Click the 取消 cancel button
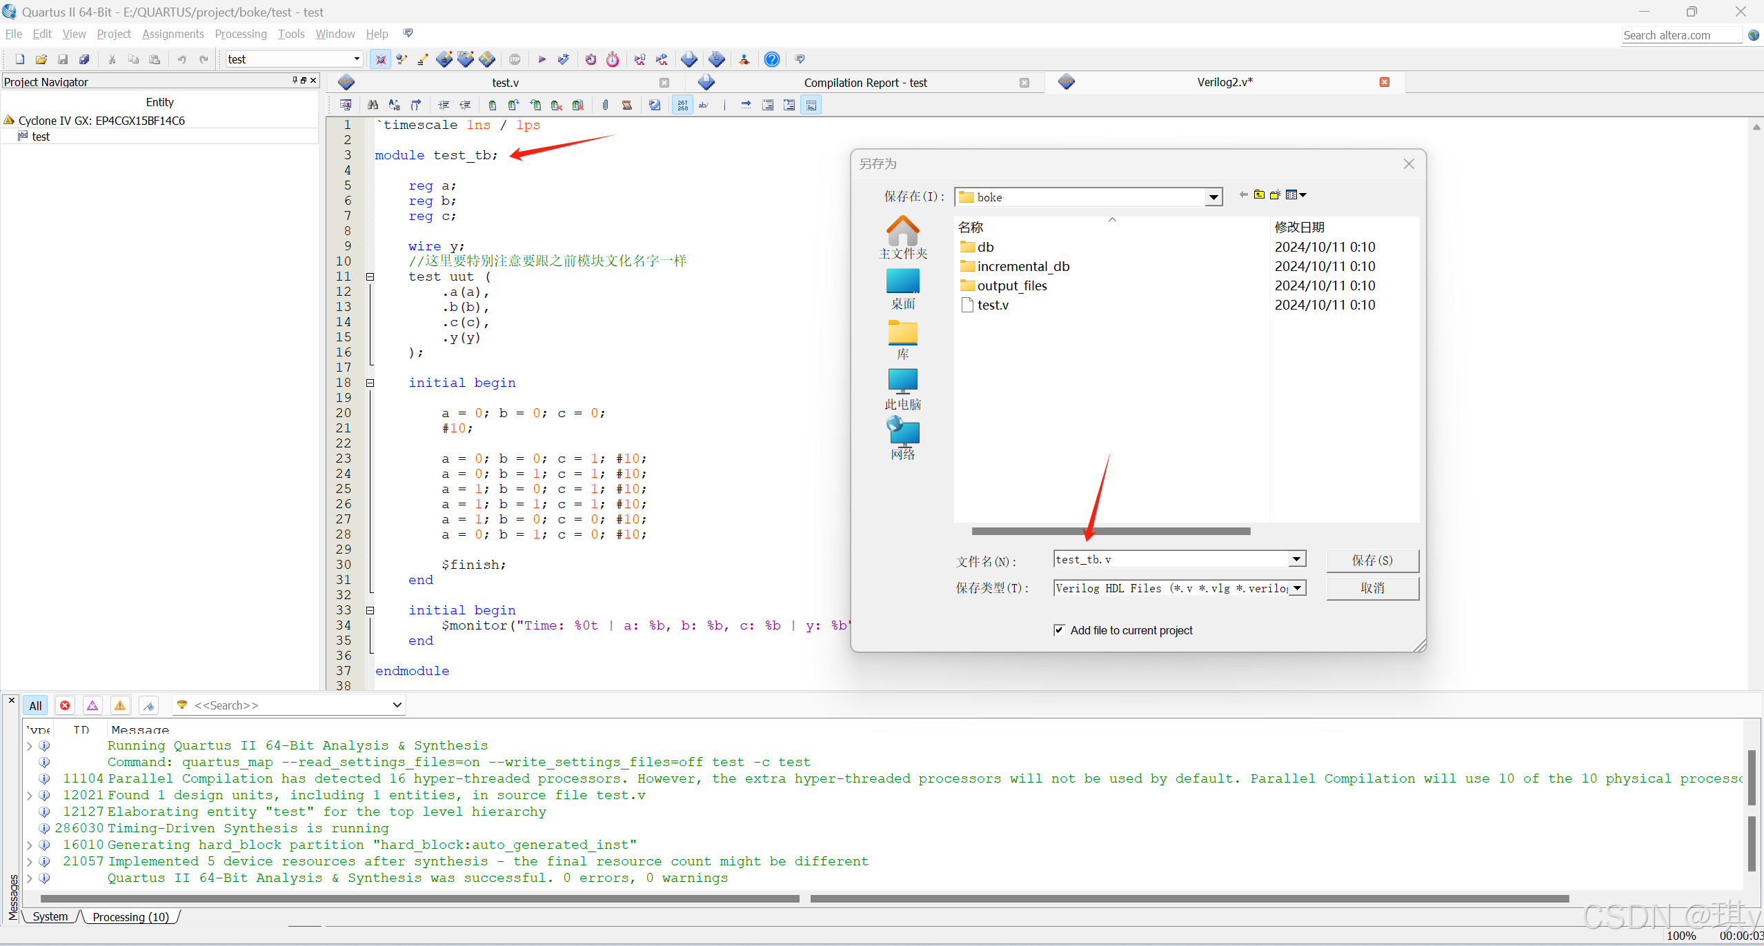Screen dimensions: 1764x946 click(1371, 588)
